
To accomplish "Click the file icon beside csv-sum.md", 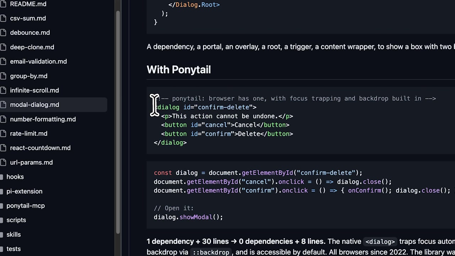I will pos(3,18).
